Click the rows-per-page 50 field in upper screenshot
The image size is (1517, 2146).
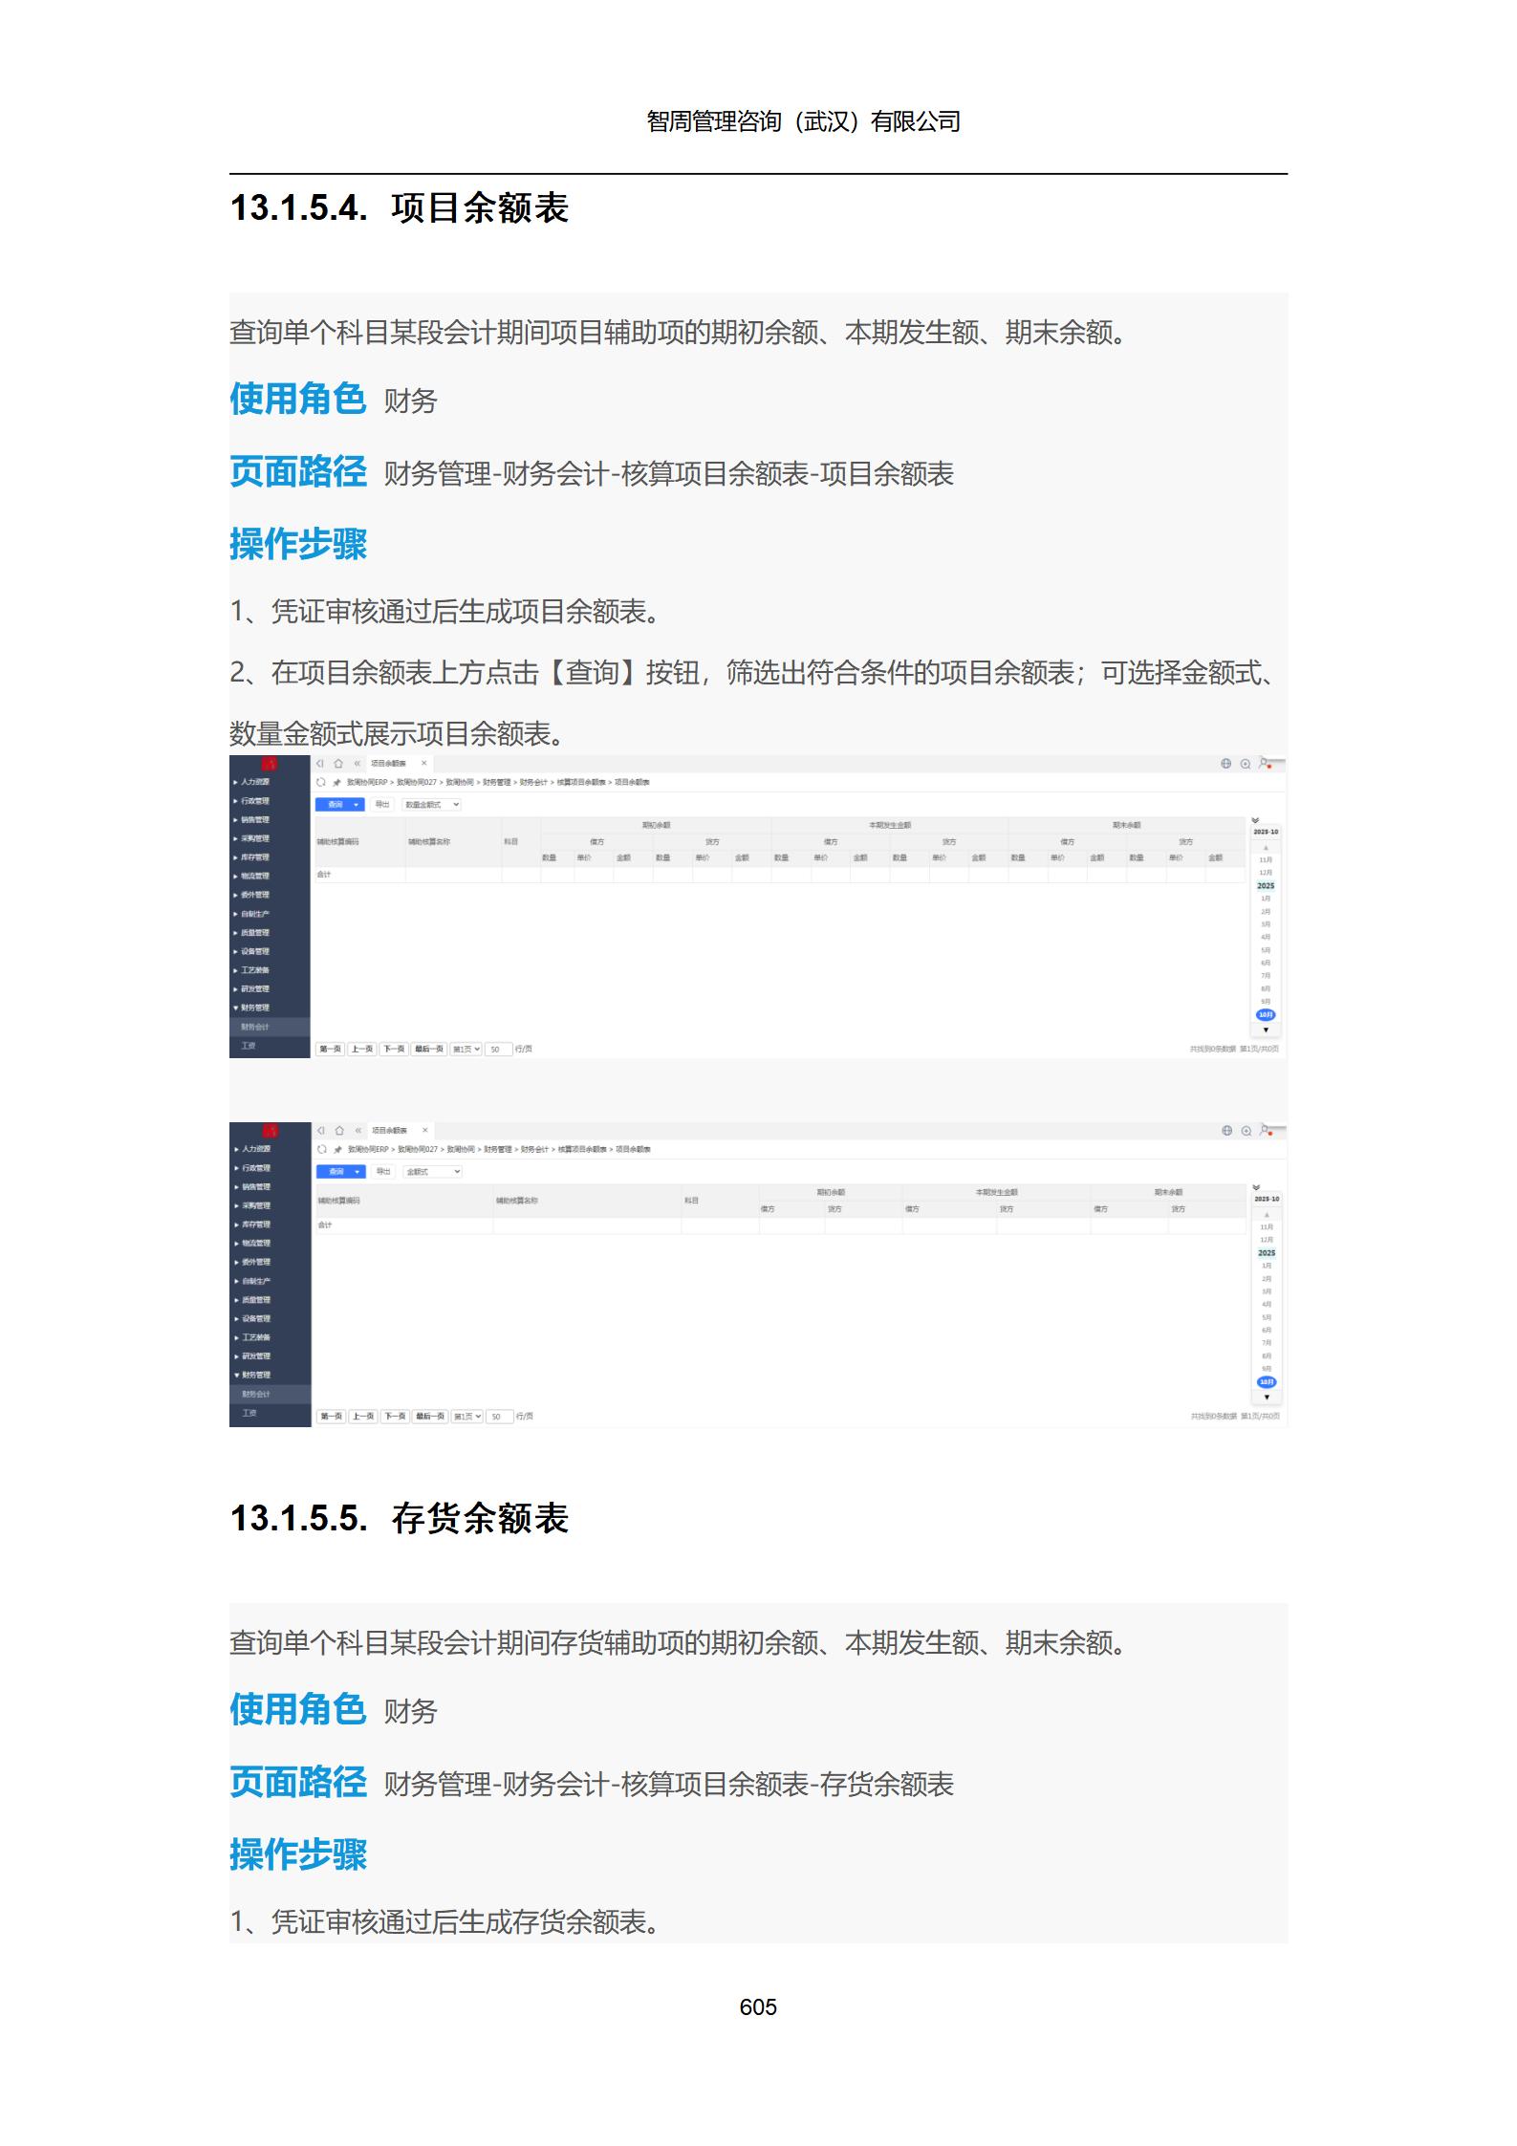tap(499, 1049)
